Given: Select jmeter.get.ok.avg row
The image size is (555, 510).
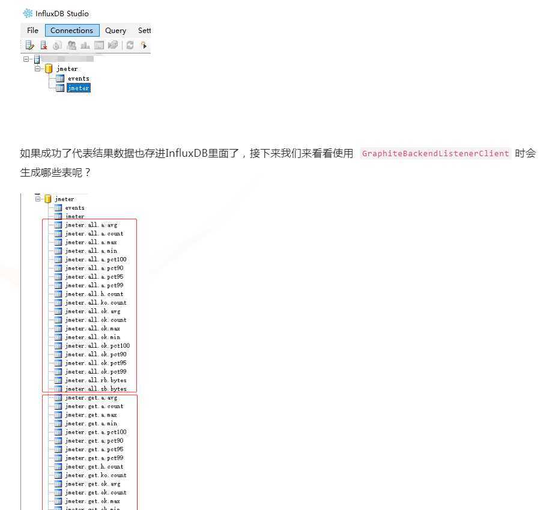Looking at the screenshot, I should 92,484.
